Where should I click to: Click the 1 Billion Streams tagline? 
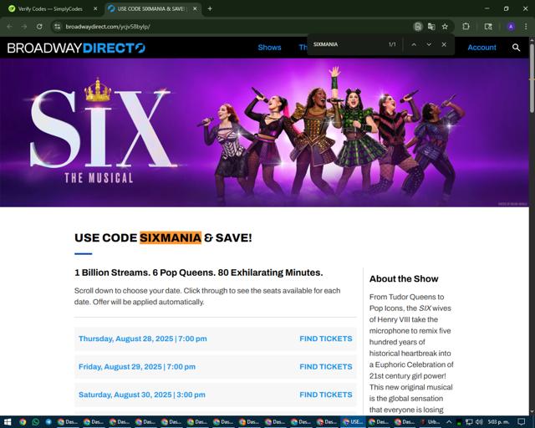tap(199, 273)
